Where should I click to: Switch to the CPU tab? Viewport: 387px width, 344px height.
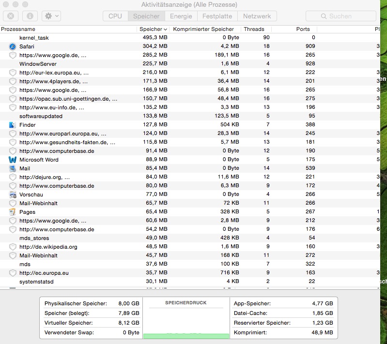point(115,16)
